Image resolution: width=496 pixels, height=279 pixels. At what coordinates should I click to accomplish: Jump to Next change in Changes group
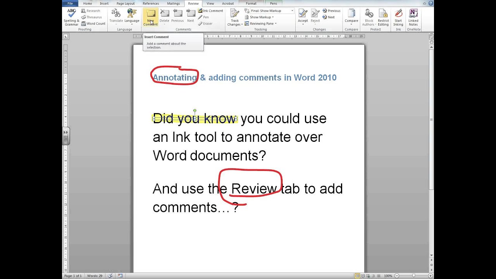click(329, 17)
